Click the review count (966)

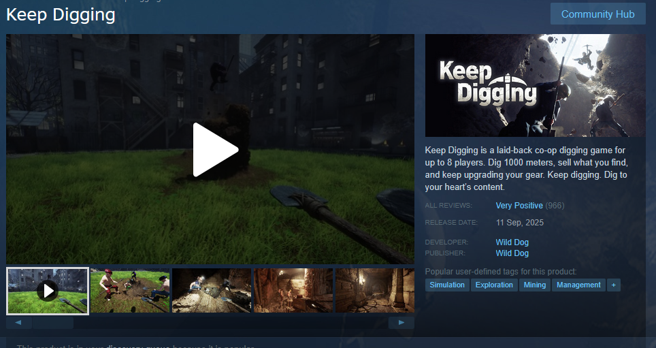555,206
